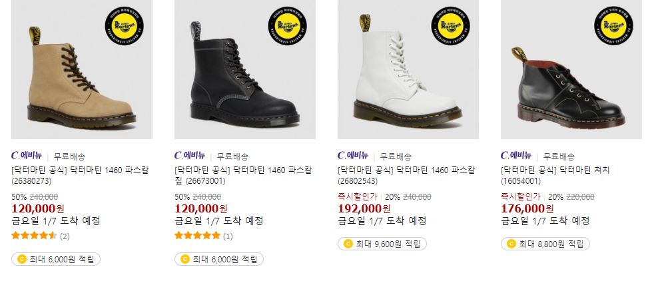Open the white 1460 Pascal boot image
Viewport: 646px width, 289px height.
point(408,69)
